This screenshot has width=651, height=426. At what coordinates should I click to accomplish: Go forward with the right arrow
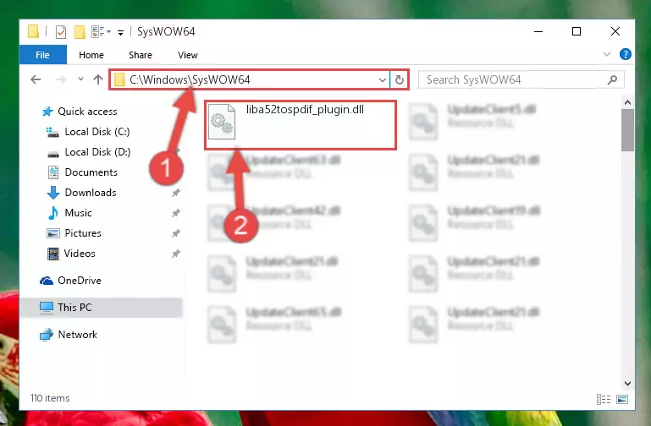[x=61, y=79]
